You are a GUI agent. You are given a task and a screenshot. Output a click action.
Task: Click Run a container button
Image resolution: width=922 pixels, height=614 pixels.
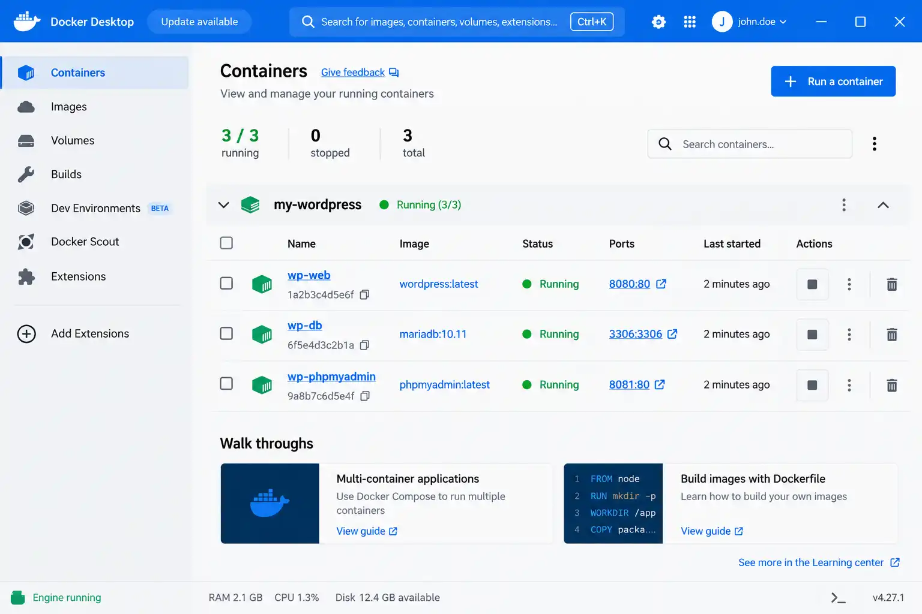pos(833,82)
